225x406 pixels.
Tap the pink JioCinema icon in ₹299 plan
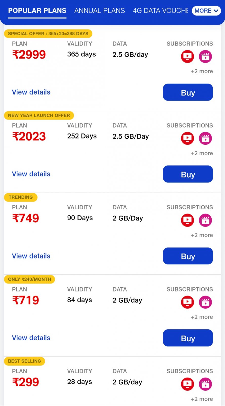205,384
